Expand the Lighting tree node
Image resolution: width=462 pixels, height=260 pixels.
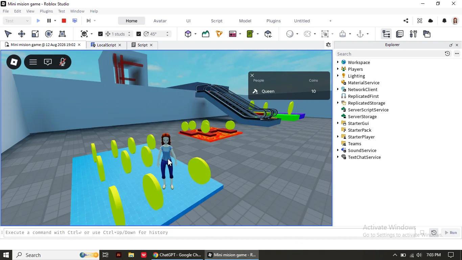pyautogui.click(x=338, y=76)
